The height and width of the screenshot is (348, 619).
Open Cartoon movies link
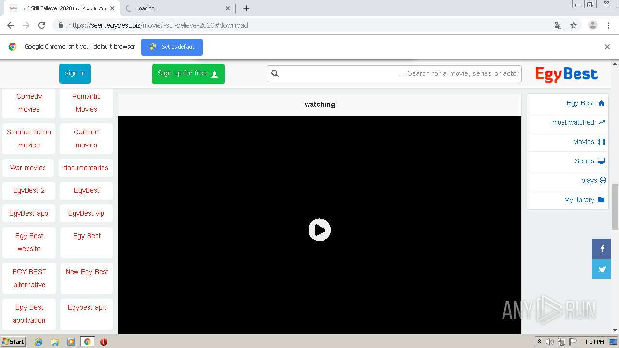point(86,138)
